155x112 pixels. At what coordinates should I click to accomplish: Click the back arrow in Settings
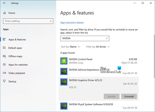(x=4, y=3)
